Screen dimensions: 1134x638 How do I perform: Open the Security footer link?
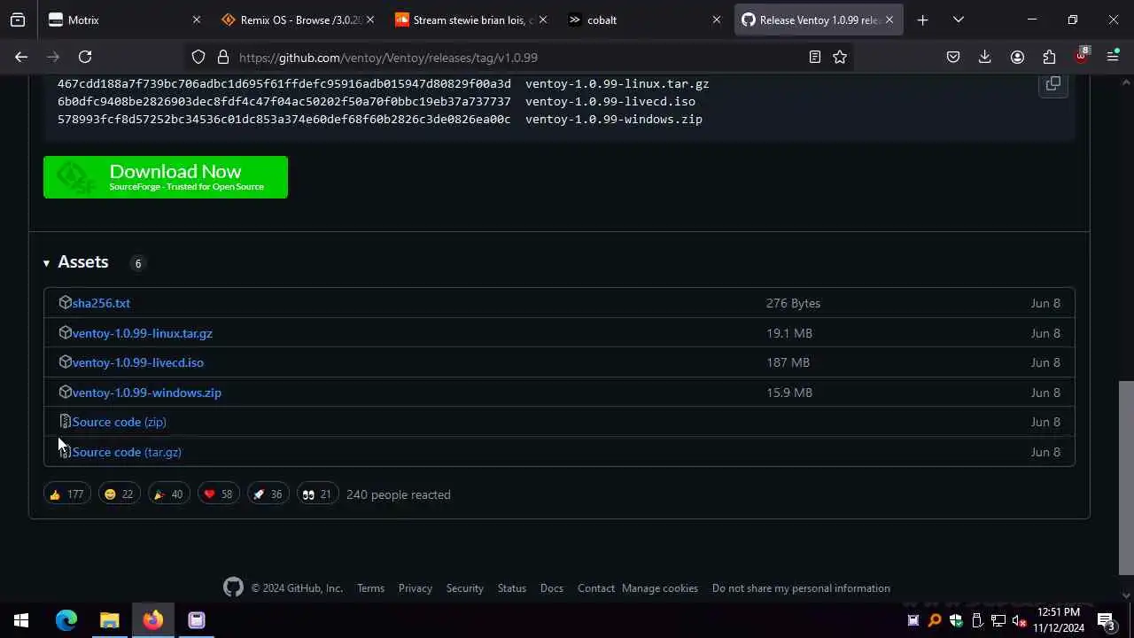pos(464,588)
